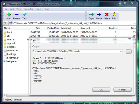Open the File menu
Viewport: 139px width, 104px height.
pos(6,9)
